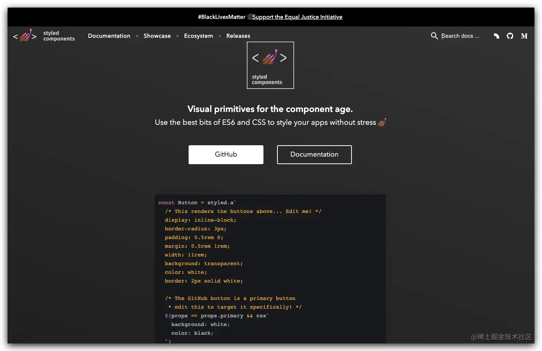Image resolution: width=542 pixels, height=351 pixels.
Task: Focus the "Search docs ..." input field
Action: (461, 36)
